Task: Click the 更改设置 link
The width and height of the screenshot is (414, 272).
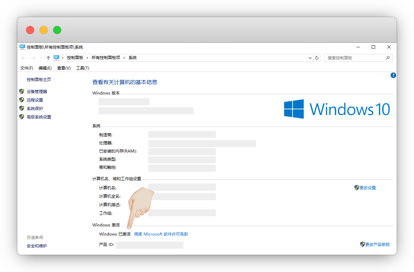Action: tap(367, 188)
